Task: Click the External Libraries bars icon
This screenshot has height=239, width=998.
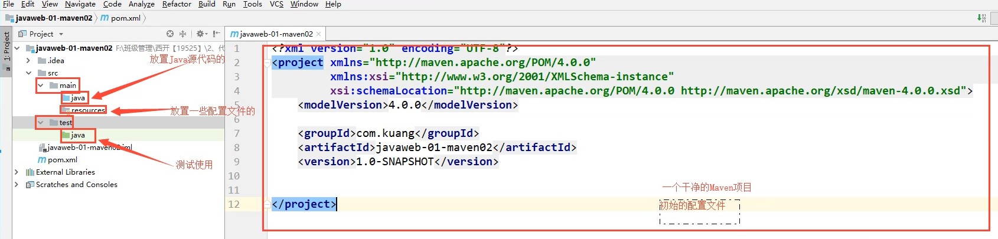Action: 30,172
